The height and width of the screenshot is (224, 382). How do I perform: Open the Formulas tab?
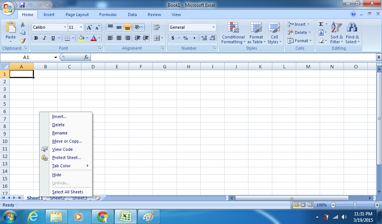tap(108, 15)
